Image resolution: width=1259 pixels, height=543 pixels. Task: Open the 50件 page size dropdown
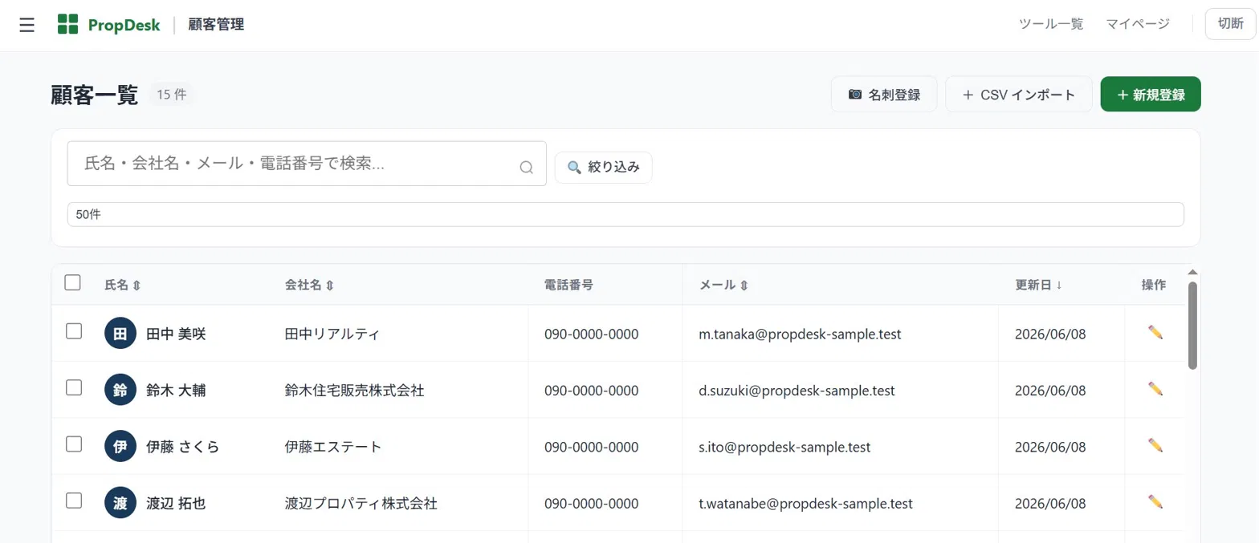point(625,215)
